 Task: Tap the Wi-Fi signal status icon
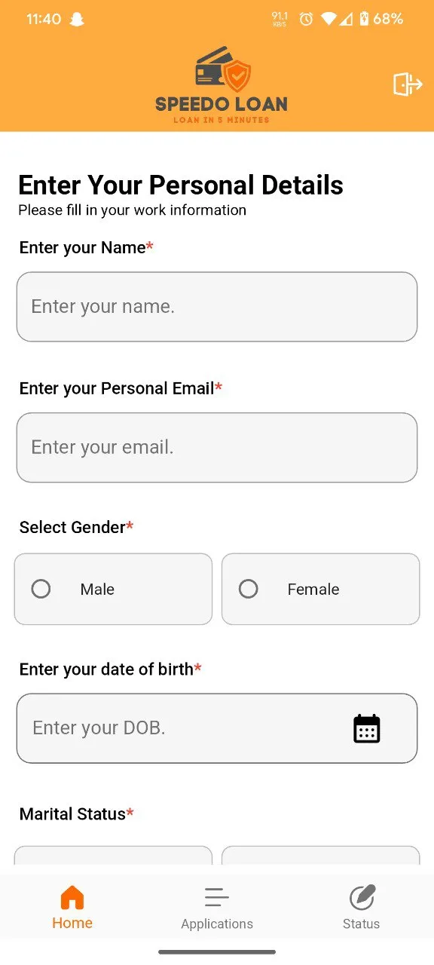tap(329, 20)
